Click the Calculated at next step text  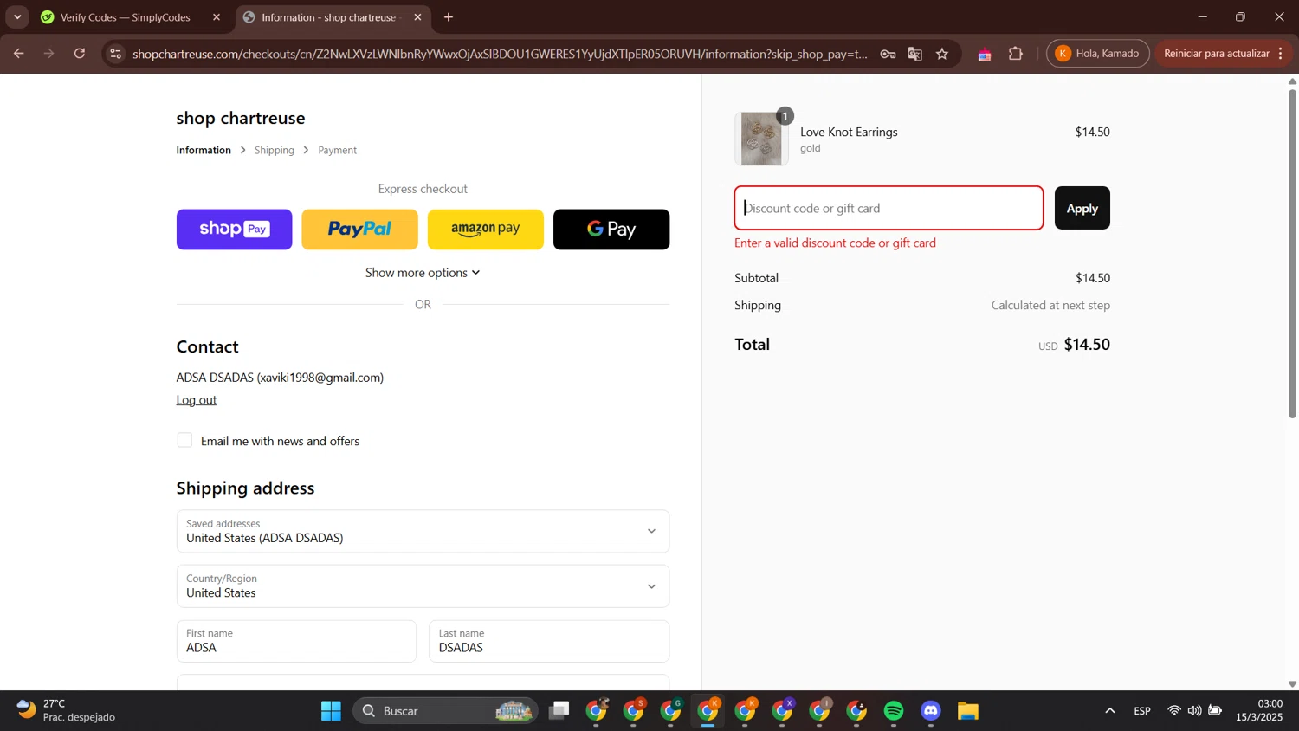1050,305
